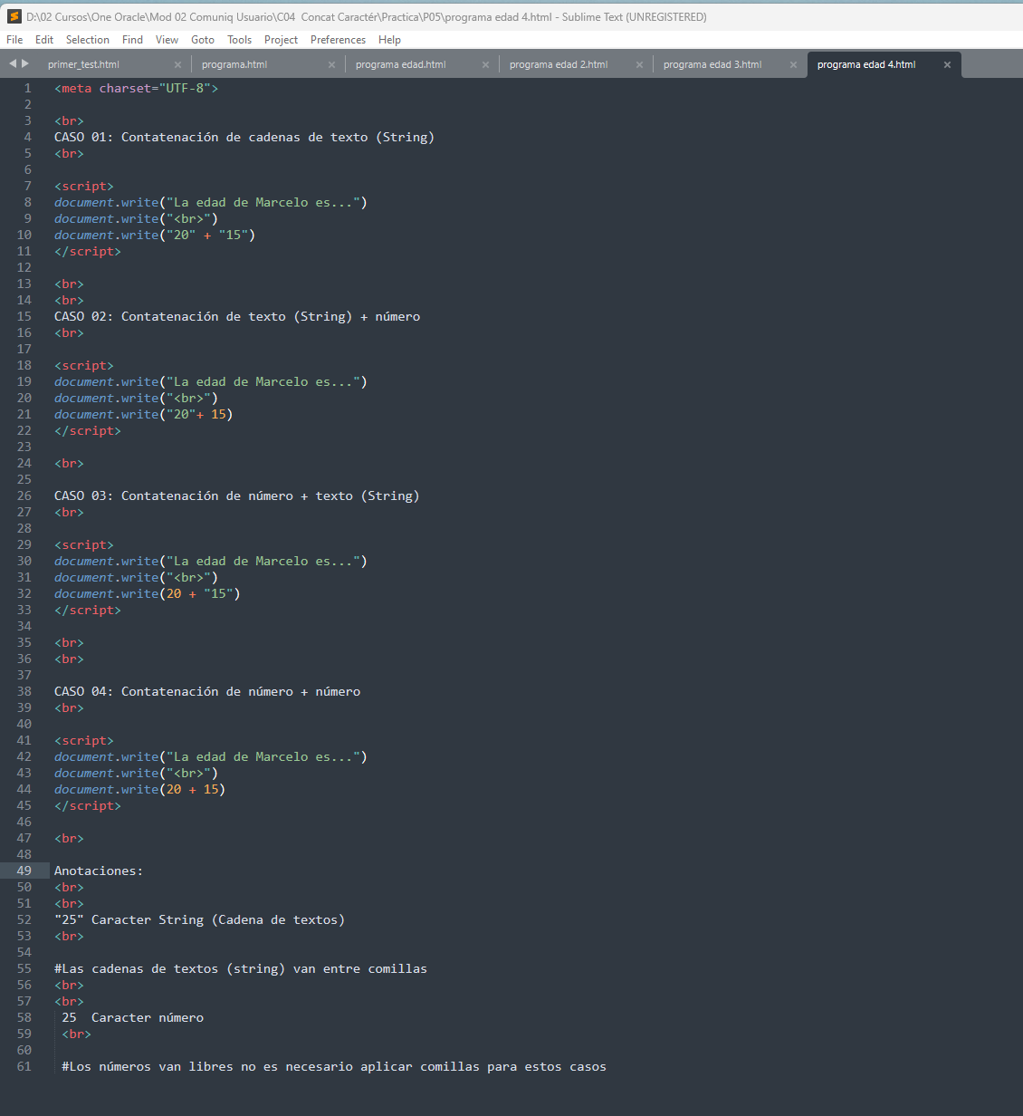This screenshot has width=1023, height=1116.
Task: Close the programa.html tab
Action: click(331, 64)
